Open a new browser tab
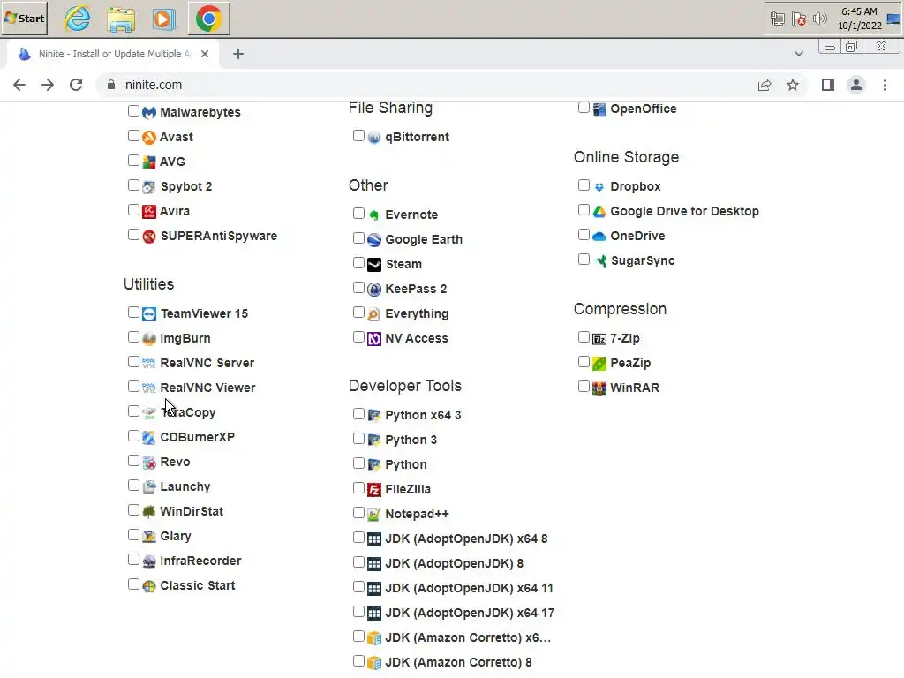 [238, 54]
